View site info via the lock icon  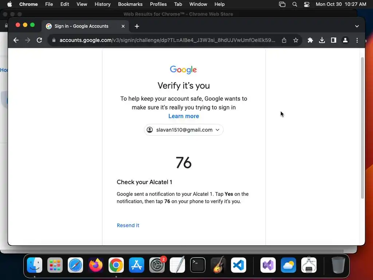coord(54,40)
